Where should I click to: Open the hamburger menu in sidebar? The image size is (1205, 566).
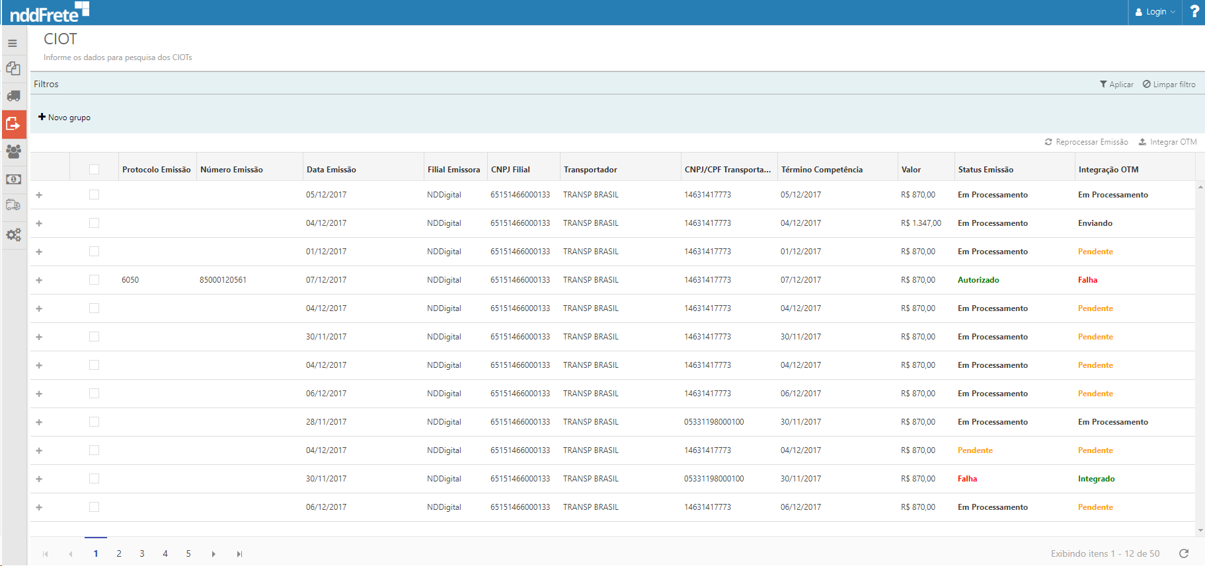point(13,44)
